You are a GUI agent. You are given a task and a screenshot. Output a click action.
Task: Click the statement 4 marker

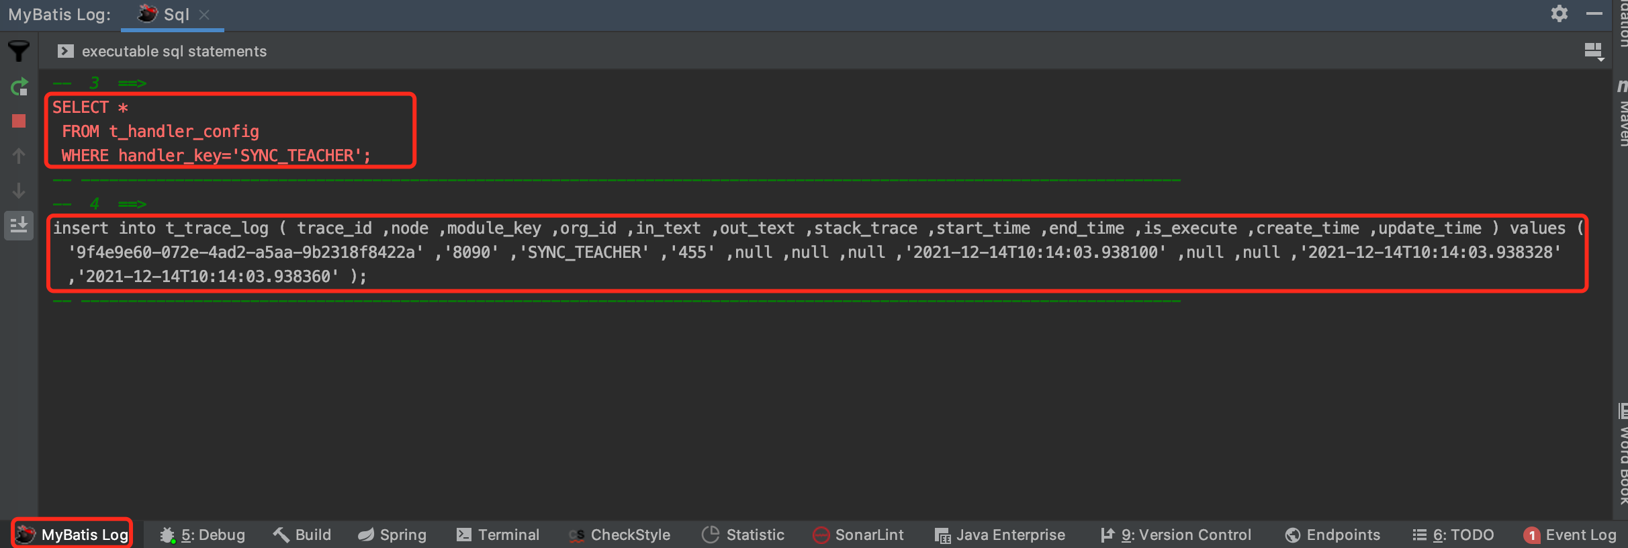pyautogui.click(x=99, y=204)
